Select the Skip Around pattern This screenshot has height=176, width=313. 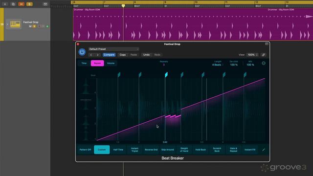[168, 150]
